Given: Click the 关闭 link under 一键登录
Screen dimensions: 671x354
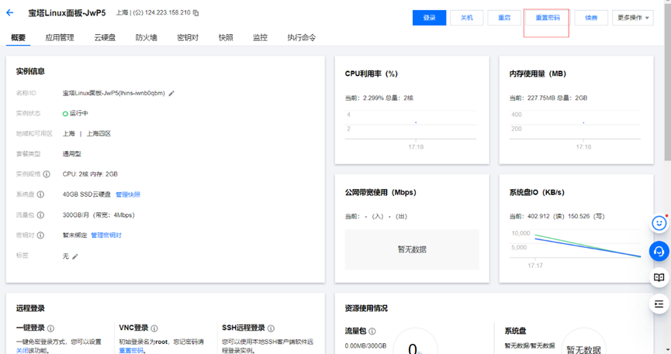Looking at the screenshot, I should (22, 350).
